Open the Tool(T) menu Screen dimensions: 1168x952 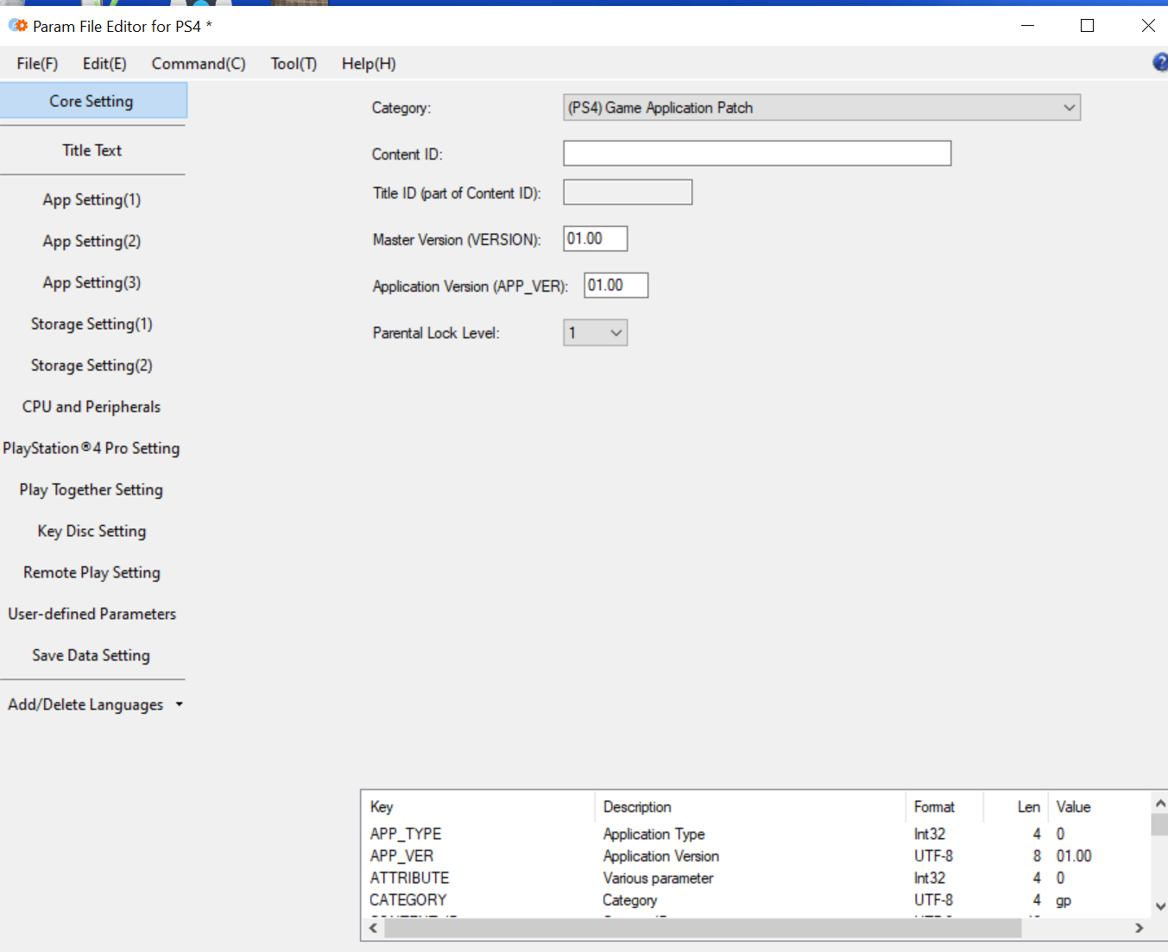click(x=294, y=64)
